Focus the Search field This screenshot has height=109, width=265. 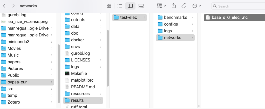(x=238, y=6)
